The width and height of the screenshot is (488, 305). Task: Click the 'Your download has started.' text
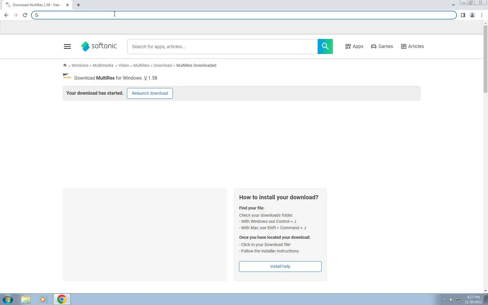(x=95, y=93)
